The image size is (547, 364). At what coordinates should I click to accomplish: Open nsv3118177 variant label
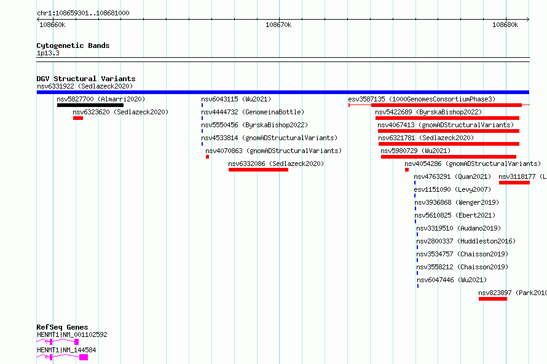pyautogui.click(x=522, y=176)
